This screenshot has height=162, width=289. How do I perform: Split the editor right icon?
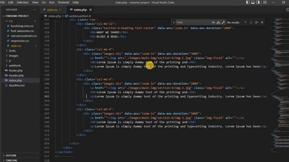[287, 9]
